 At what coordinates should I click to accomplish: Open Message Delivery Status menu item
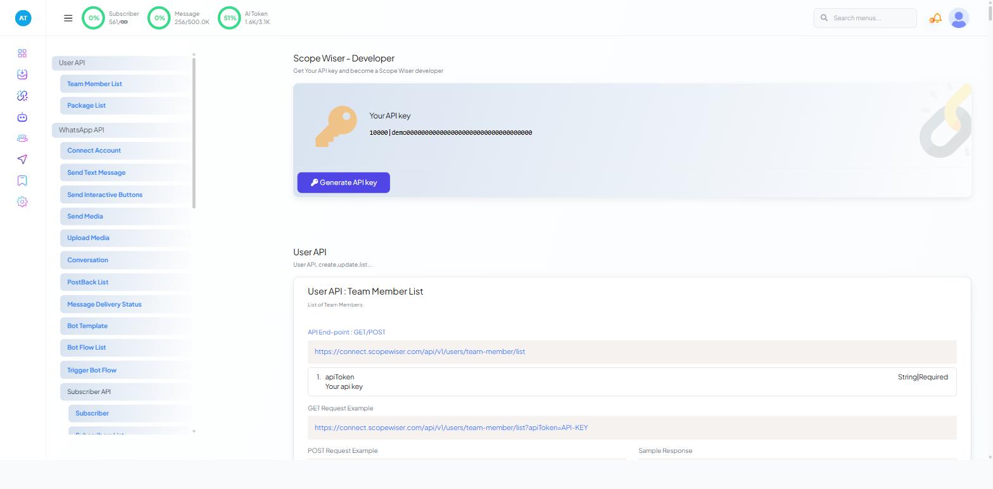(x=125, y=304)
